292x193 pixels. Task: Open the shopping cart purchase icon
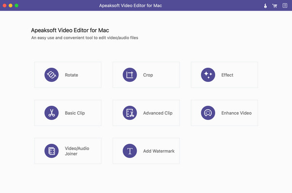(x=274, y=6)
